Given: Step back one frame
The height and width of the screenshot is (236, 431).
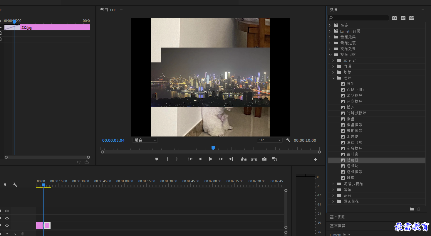Looking at the screenshot, I should coord(200,159).
